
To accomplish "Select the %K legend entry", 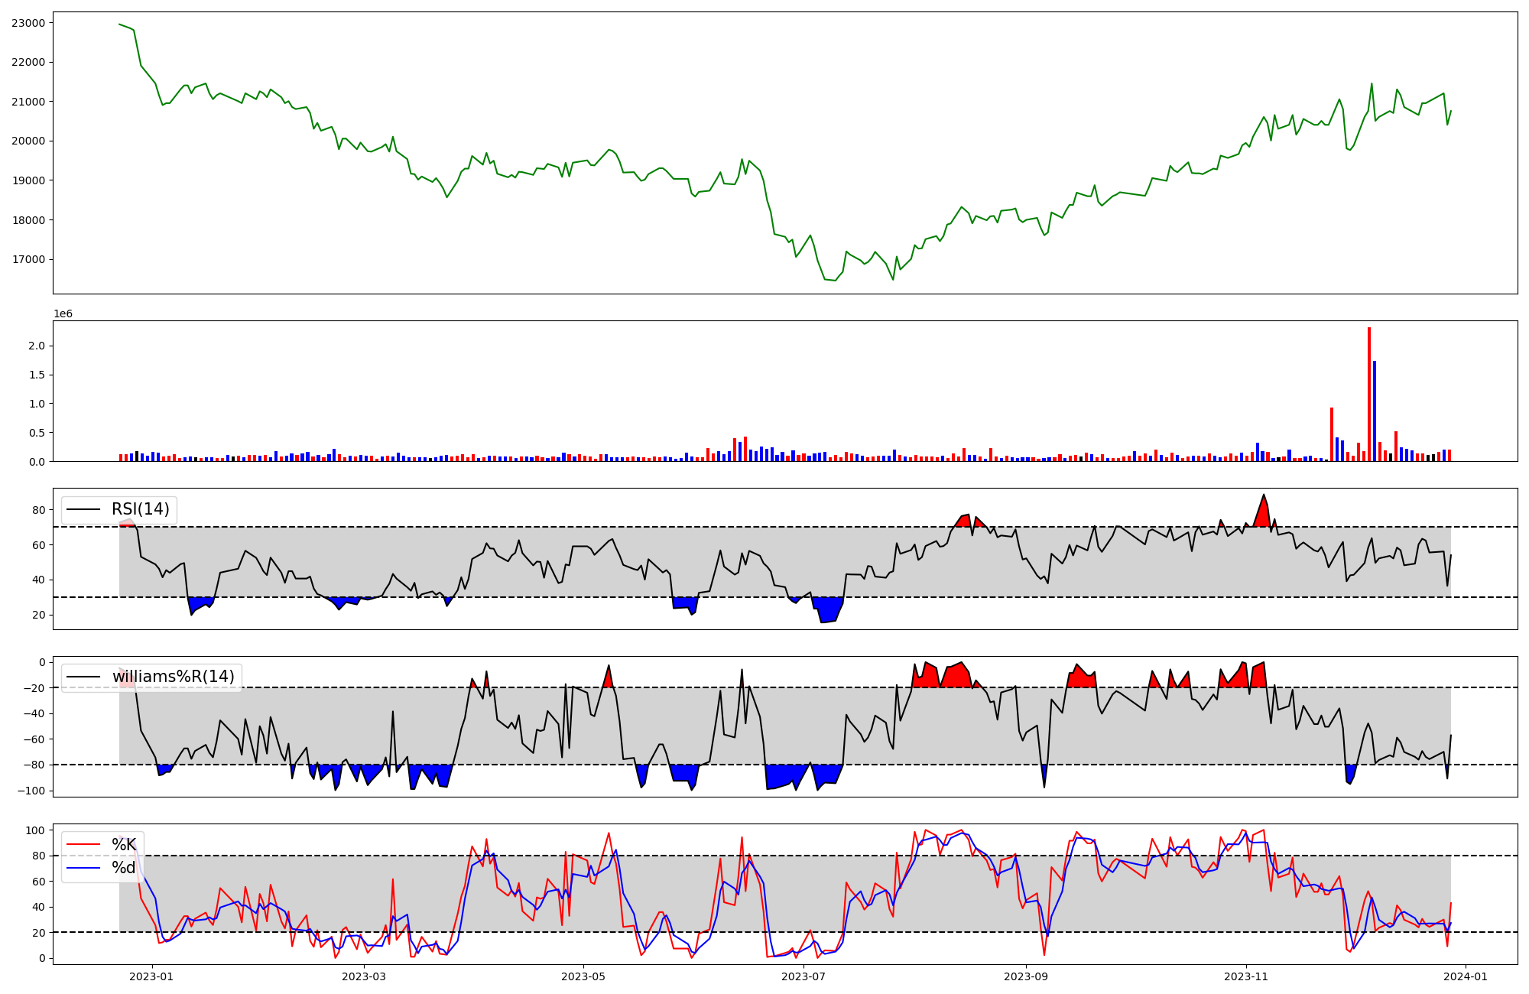I will (124, 845).
